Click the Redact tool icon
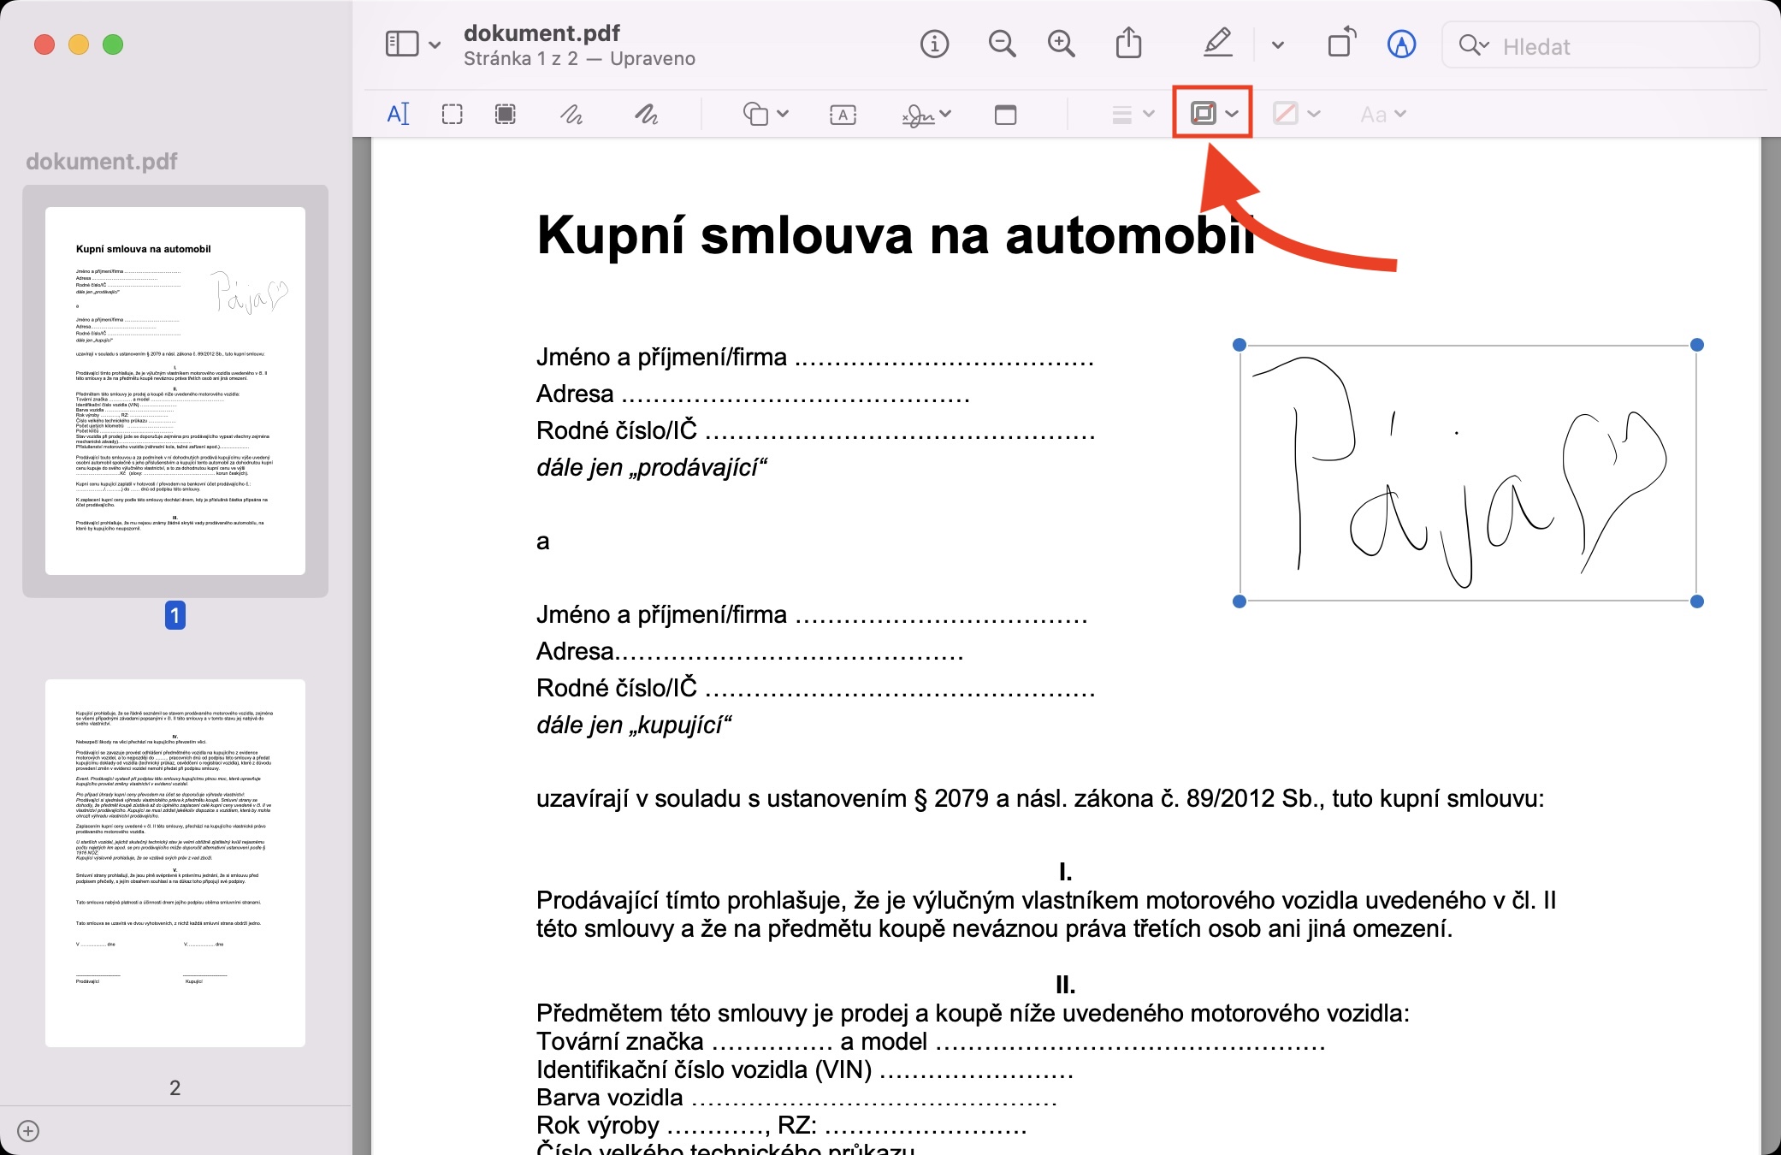 point(506,114)
